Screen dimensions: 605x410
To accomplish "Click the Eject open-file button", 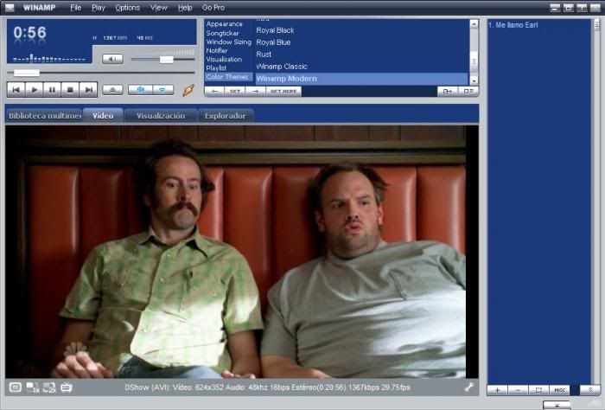I will coord(112,90).
